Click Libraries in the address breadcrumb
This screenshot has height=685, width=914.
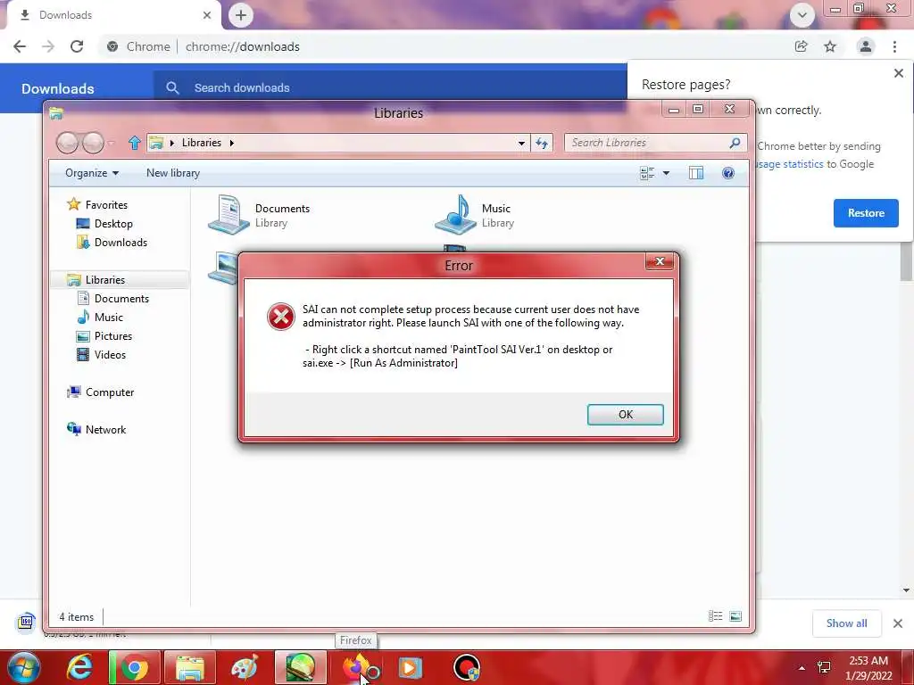tap(201, 143)
